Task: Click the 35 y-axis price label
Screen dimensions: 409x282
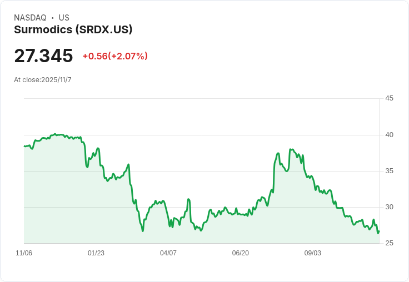Action: tap(389, 171)
